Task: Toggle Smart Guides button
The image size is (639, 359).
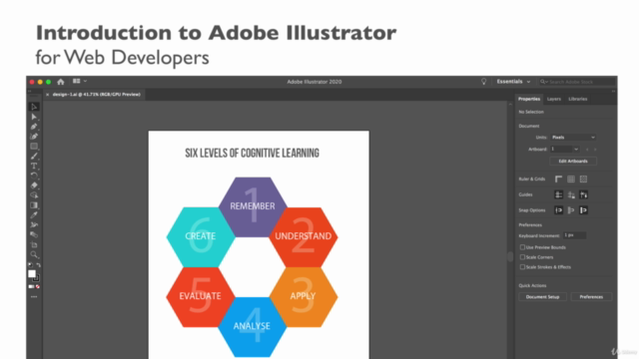Action: point(583,195)
